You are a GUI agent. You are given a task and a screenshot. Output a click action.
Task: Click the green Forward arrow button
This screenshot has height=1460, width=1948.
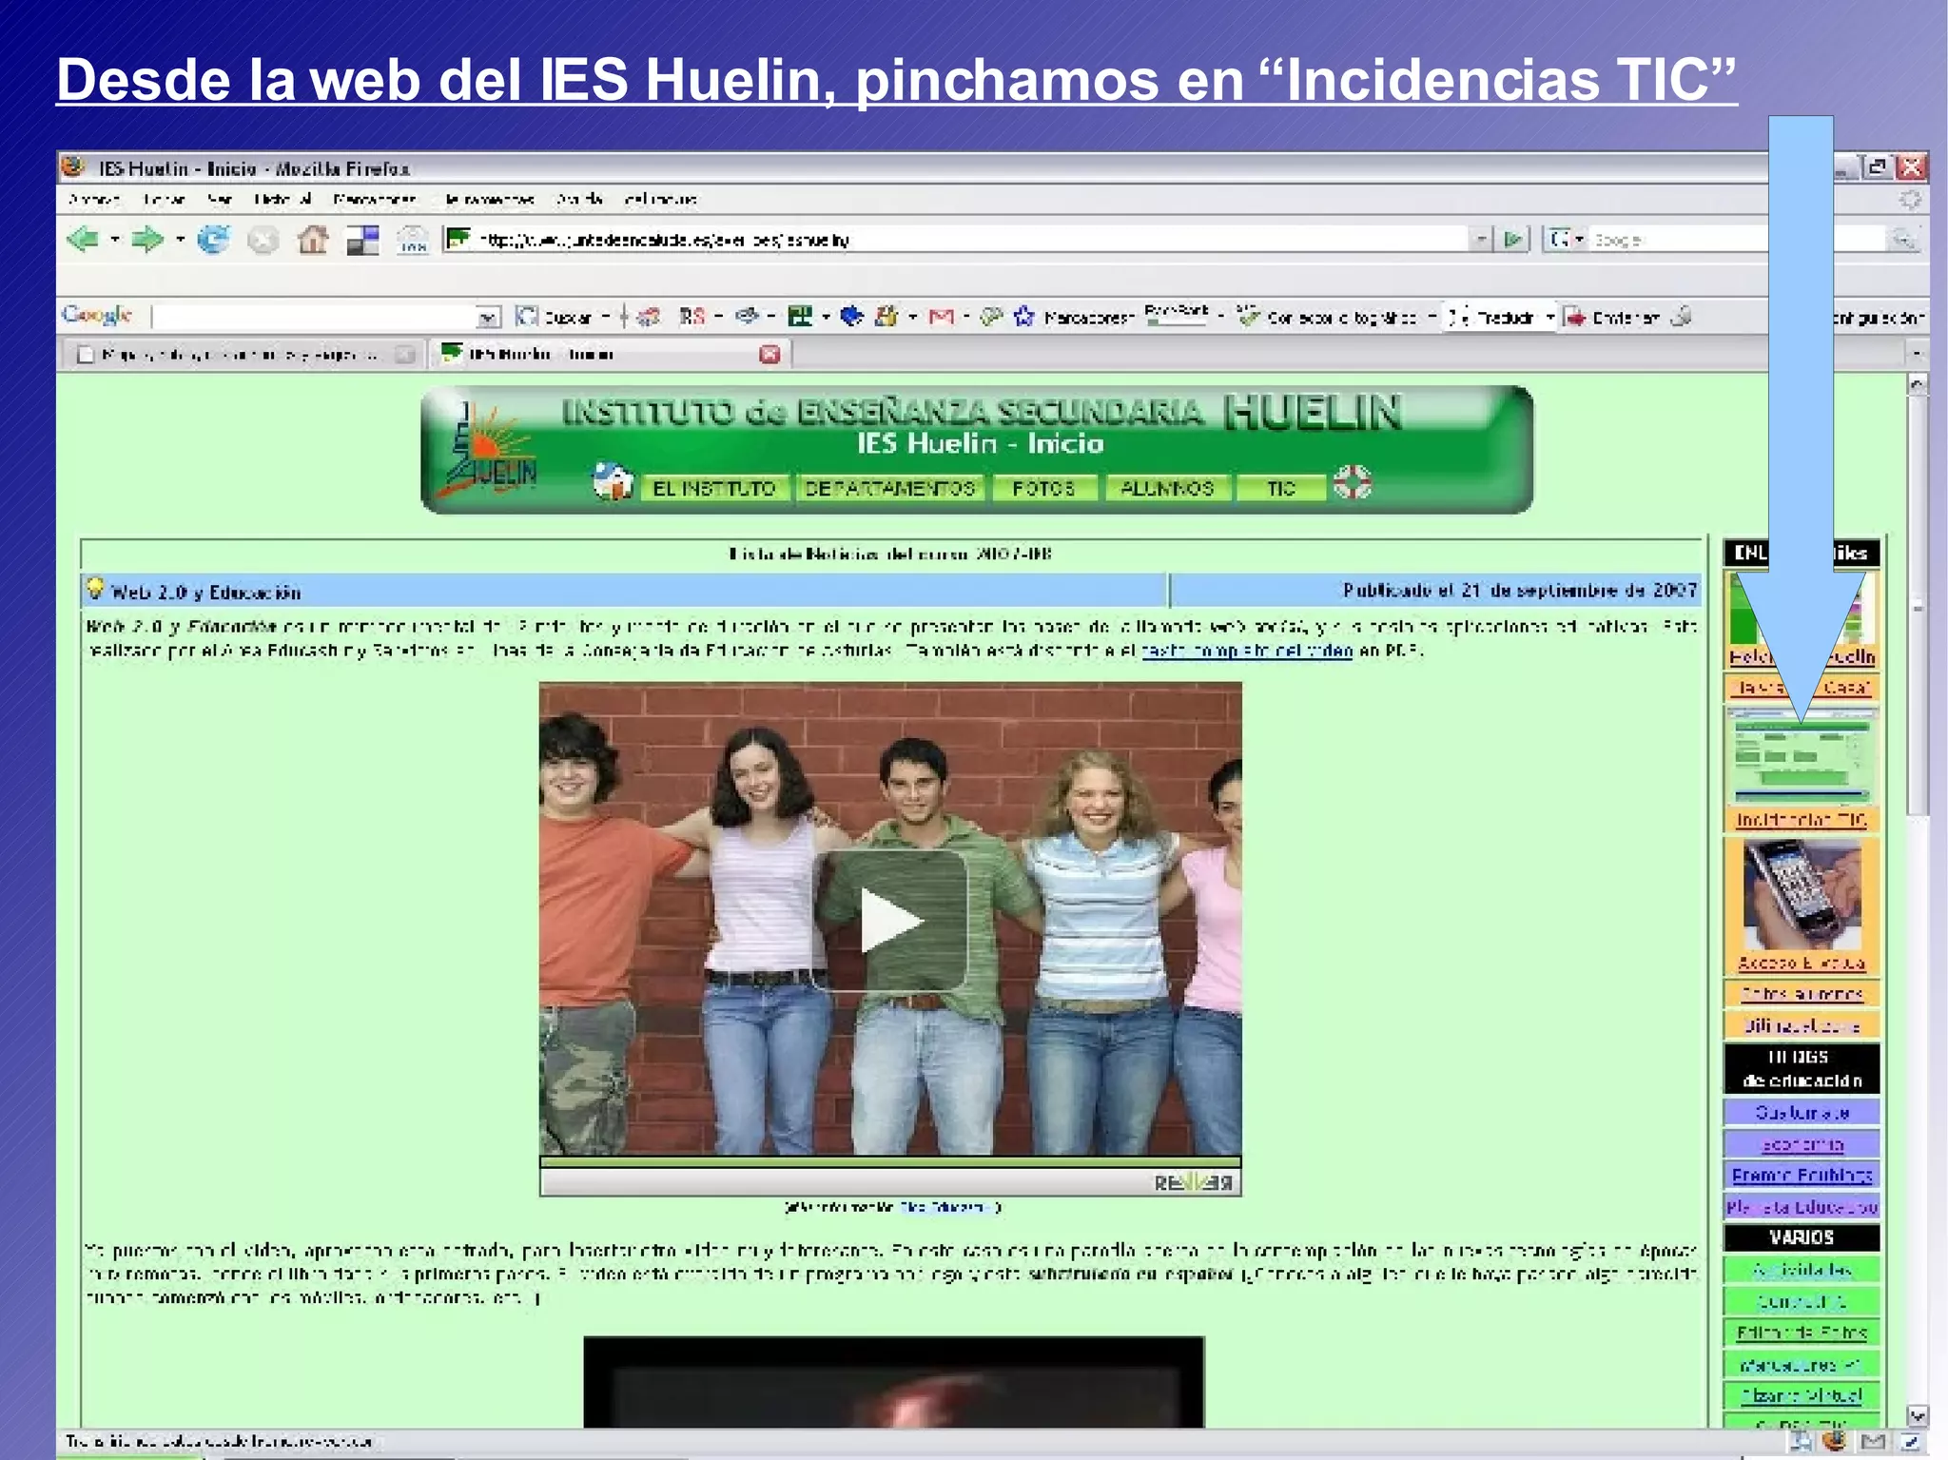coord(146,239)
